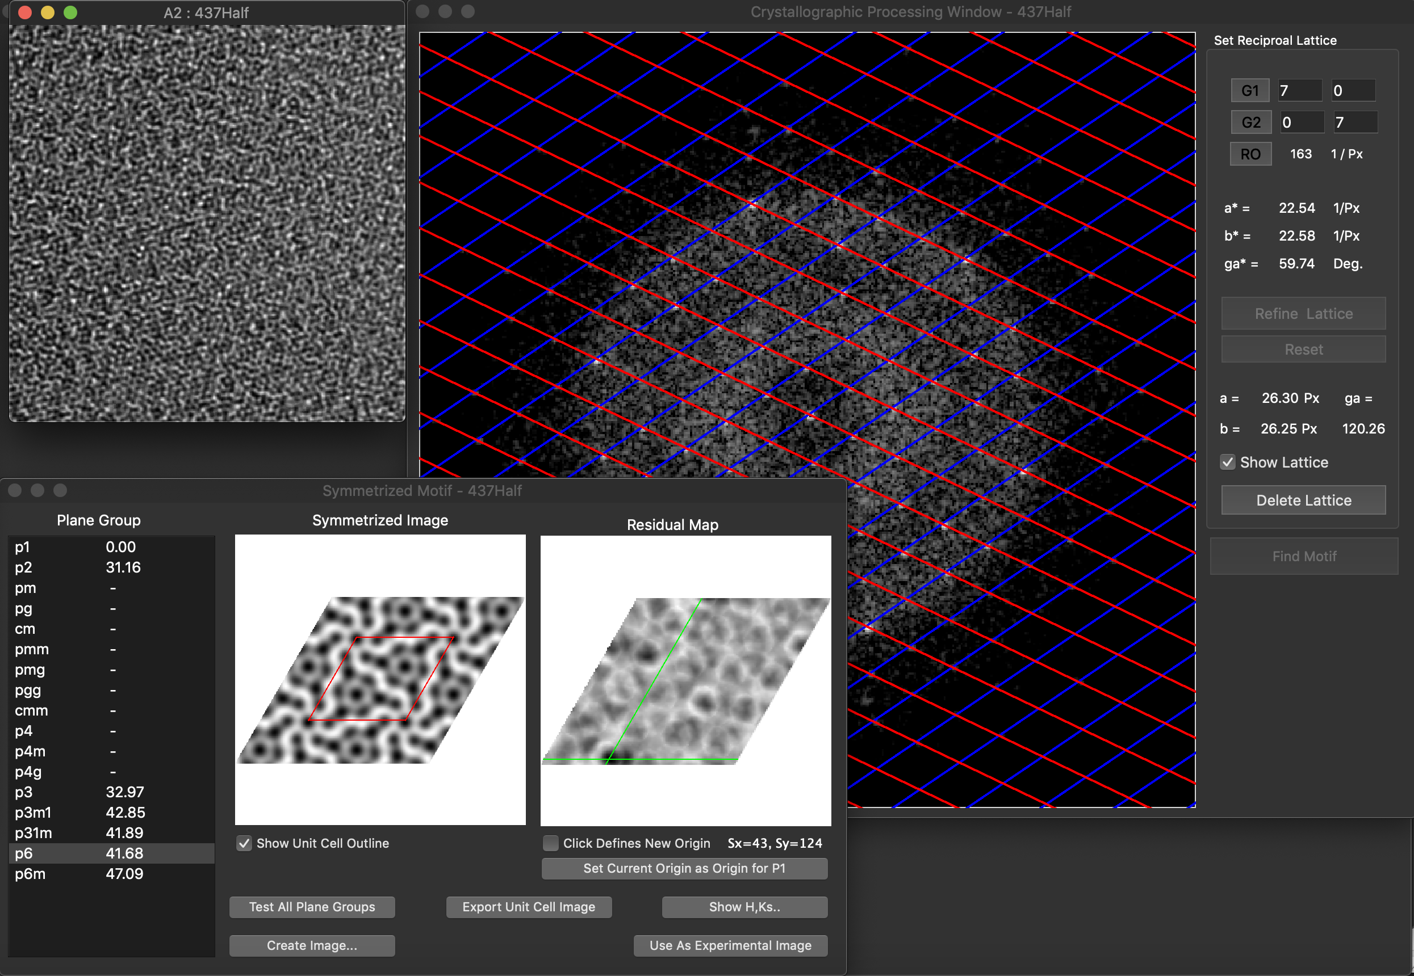1414x976 pixels.
Task: Click the Symmetrized Image preview
Action: (380, 680)
